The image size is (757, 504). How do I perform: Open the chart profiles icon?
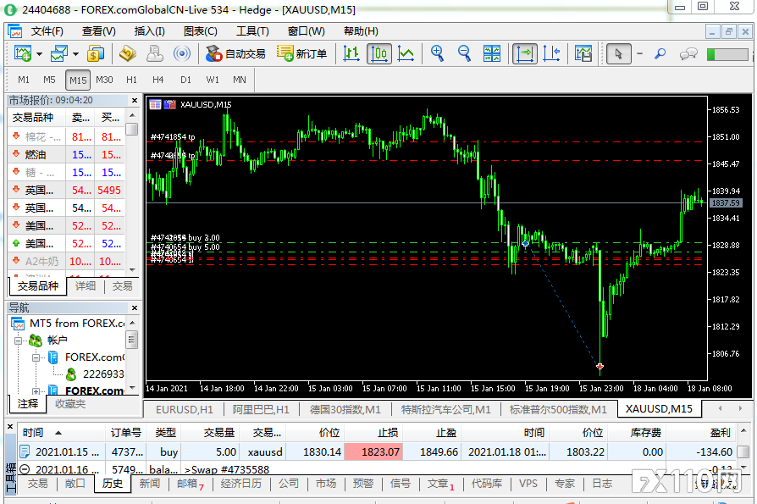tap(59, 53)
